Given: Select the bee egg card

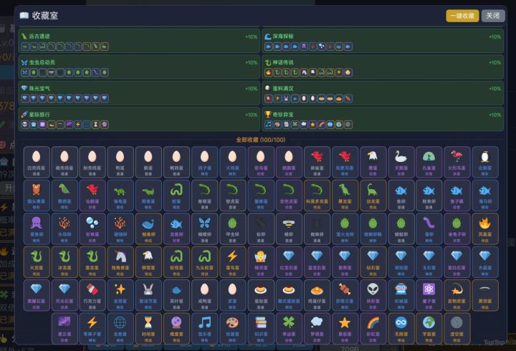Looking at the screenshot, I should click(x=289, y=229).
